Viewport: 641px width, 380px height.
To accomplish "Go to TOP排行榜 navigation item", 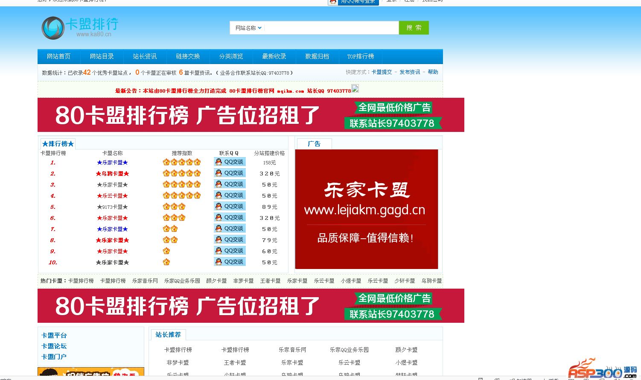I will point(360,56).
